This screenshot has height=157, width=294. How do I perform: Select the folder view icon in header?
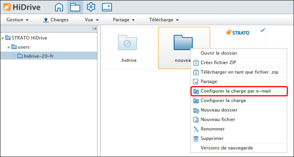[75, 7]
